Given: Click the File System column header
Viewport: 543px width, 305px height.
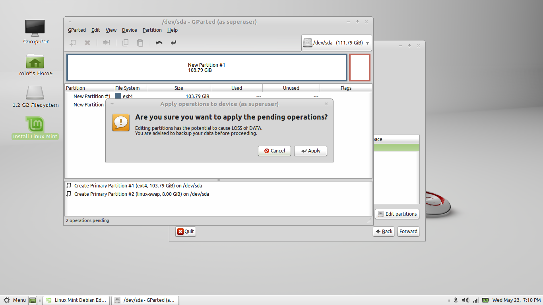Looking at the screenshot, I should (x=130, y=88).
